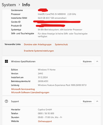Screen dimensions: 103x125
Task: Click the Captiva GmbH manufacturer text
Action: (x=45, y=109)
